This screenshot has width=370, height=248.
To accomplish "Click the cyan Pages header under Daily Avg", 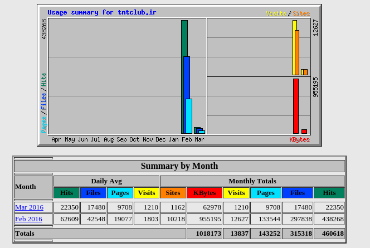I will point(120,193).
